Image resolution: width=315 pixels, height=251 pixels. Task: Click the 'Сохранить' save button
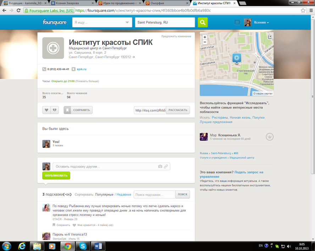[78, 110]
